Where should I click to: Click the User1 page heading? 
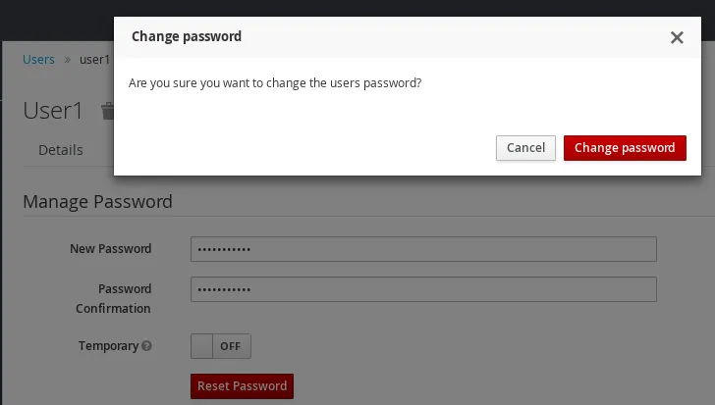(53, 111)
